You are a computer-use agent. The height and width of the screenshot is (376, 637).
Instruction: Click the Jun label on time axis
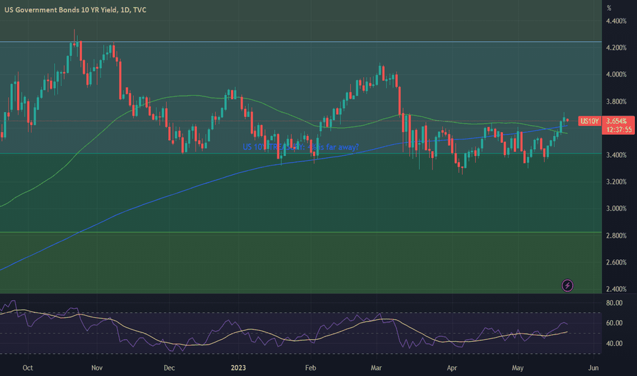593,368
